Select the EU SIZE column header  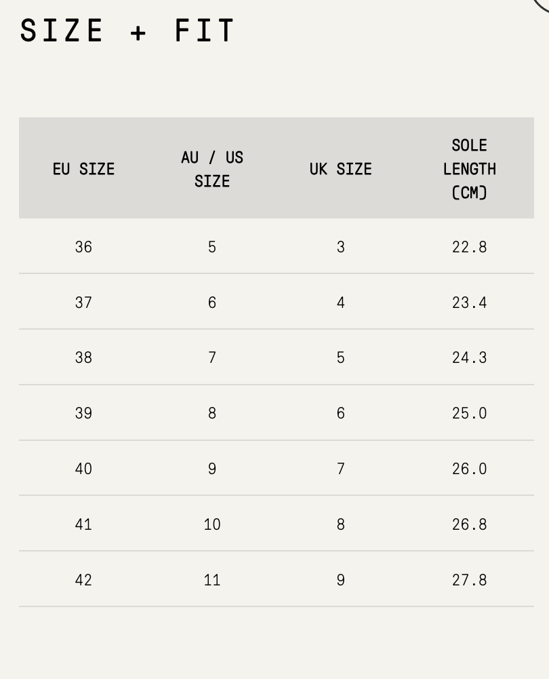(83, 169)
